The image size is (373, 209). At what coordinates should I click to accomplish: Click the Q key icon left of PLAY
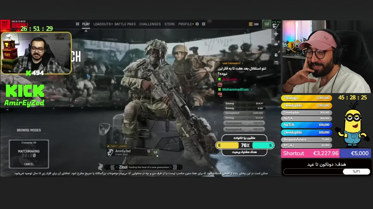tap(78, 24)
